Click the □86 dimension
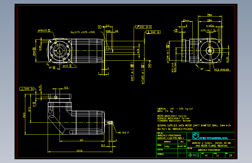 click(210, 20)
